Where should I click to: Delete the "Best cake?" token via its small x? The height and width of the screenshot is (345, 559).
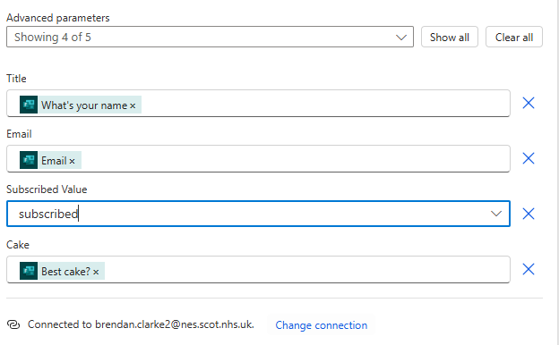pos(96,272)
